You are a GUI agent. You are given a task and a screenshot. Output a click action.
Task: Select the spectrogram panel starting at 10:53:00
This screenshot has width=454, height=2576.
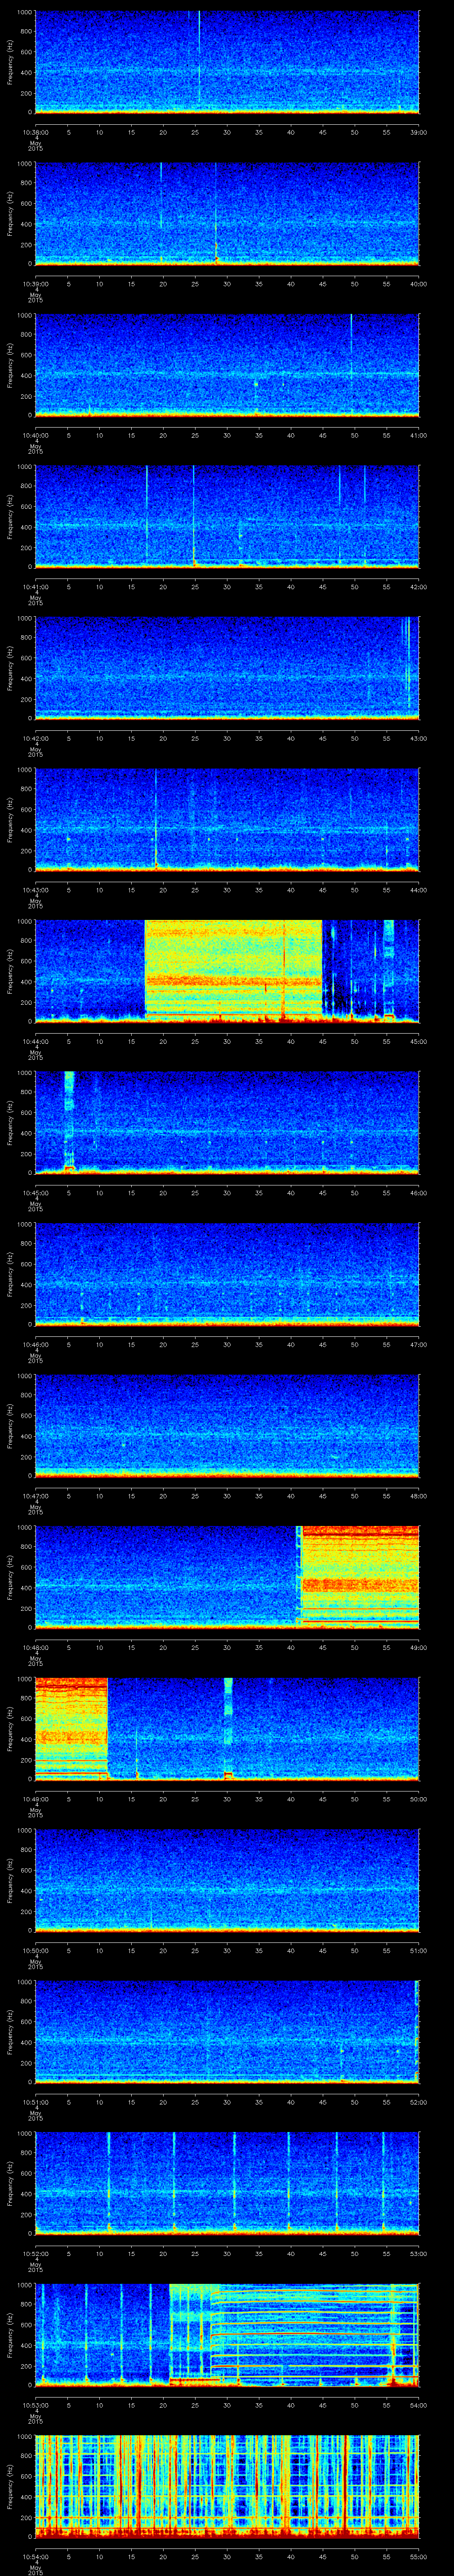(227, 2334)
